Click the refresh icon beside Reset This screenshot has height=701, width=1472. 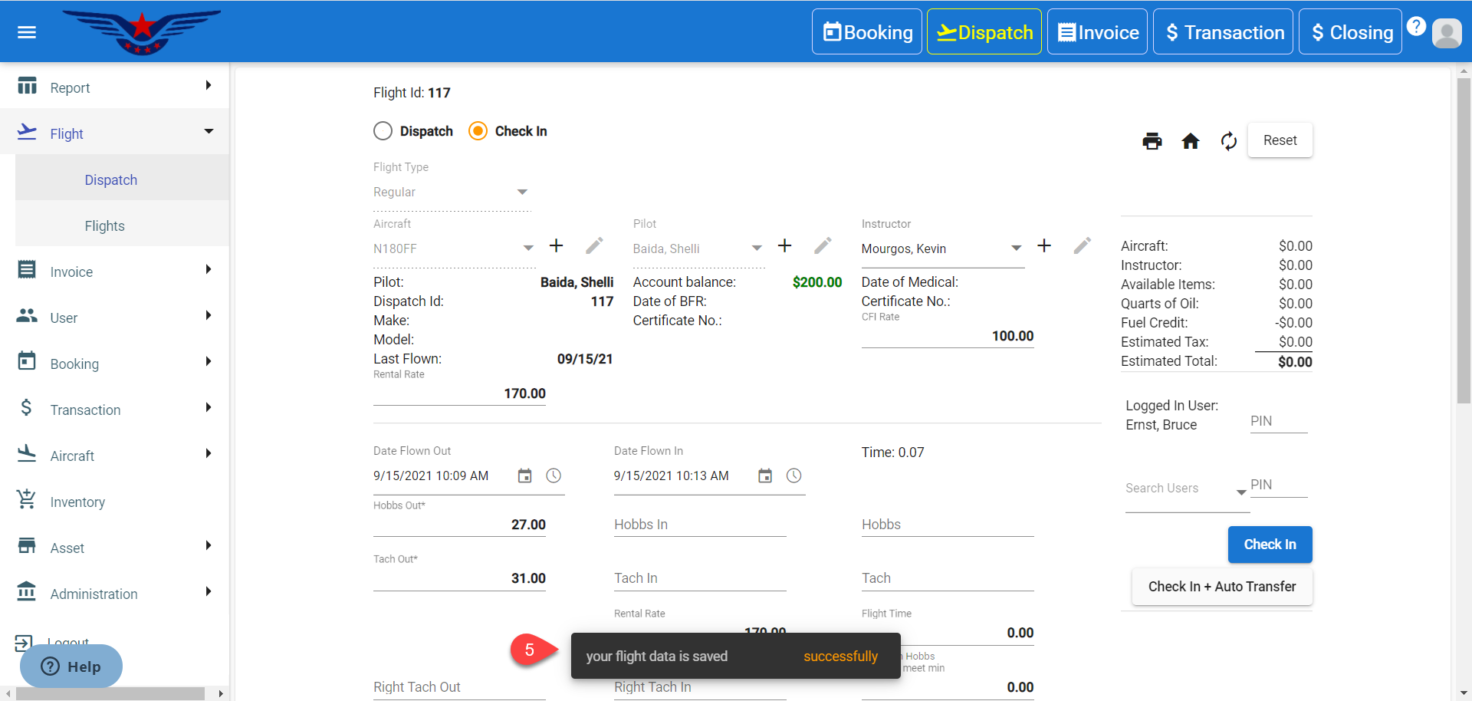(x=1228, y=141)
